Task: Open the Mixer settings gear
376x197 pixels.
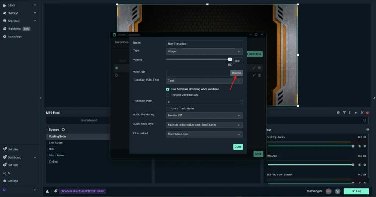Action: 368,130
